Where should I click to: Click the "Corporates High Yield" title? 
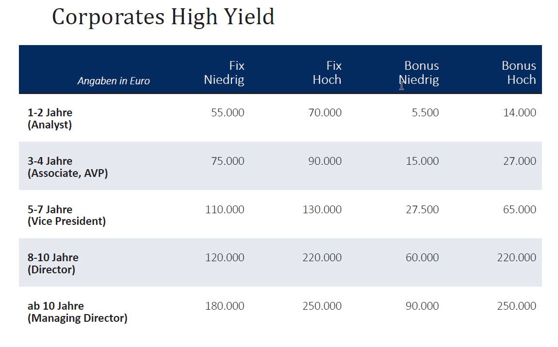(163, 17)
